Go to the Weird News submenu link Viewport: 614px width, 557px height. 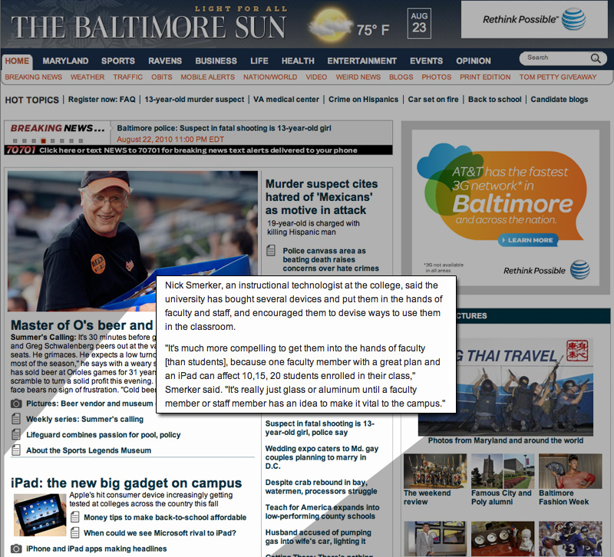coord(358,77)
